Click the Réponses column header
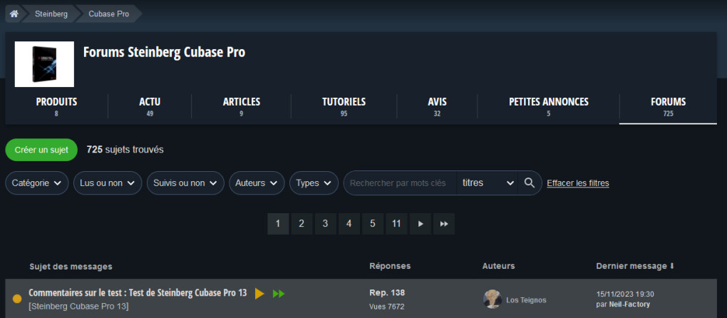Viewport: 727px width, 318px height. (390, 266)
